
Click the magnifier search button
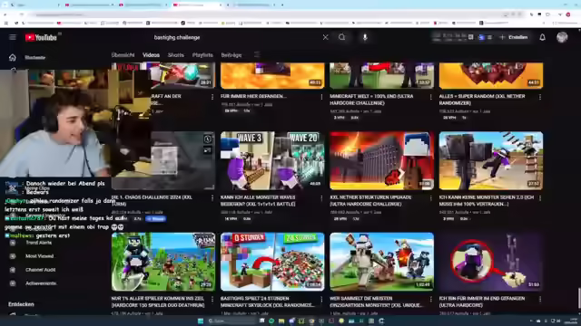(x=342, y=37)
